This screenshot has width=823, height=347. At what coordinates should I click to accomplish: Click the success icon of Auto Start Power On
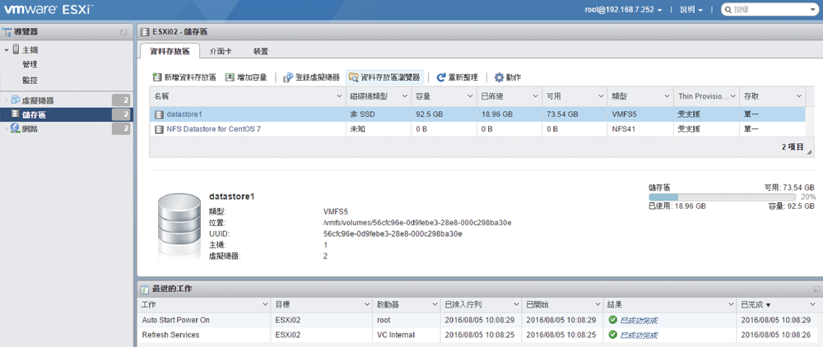click(612, 320)
